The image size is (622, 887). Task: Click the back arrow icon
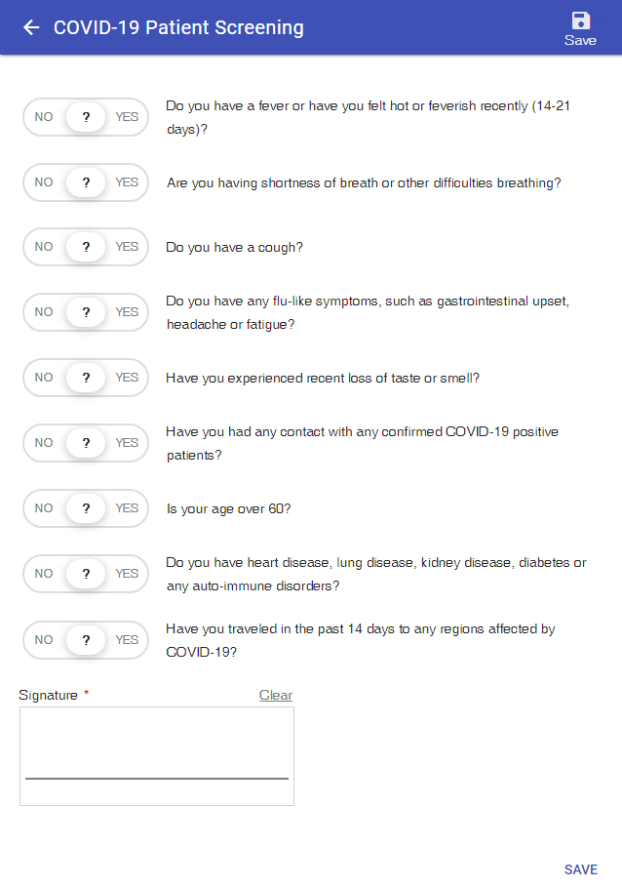[x=31, y=27]
